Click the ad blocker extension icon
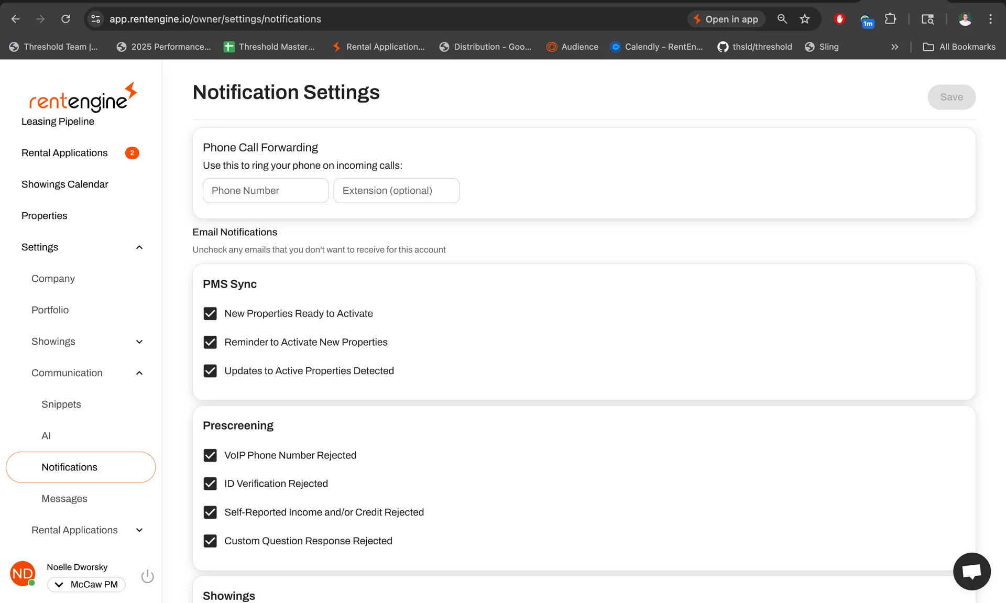The width and height of the screenshot is (1006, 603). [839, 19]
